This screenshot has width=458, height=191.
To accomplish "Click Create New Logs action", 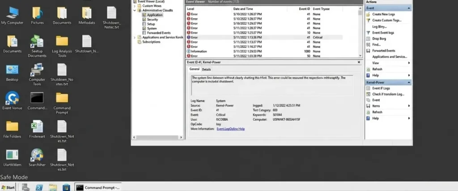I will (x=383, y=14).
